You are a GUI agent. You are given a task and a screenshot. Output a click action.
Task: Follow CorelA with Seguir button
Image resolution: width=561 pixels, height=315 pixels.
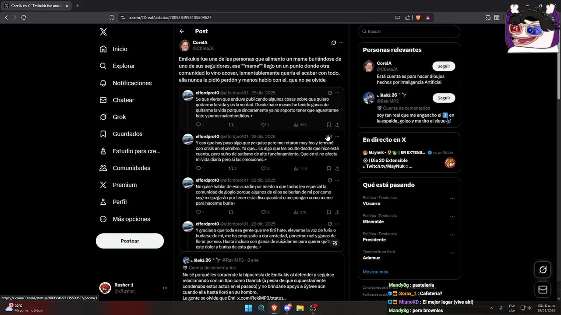tap(444, 66)
